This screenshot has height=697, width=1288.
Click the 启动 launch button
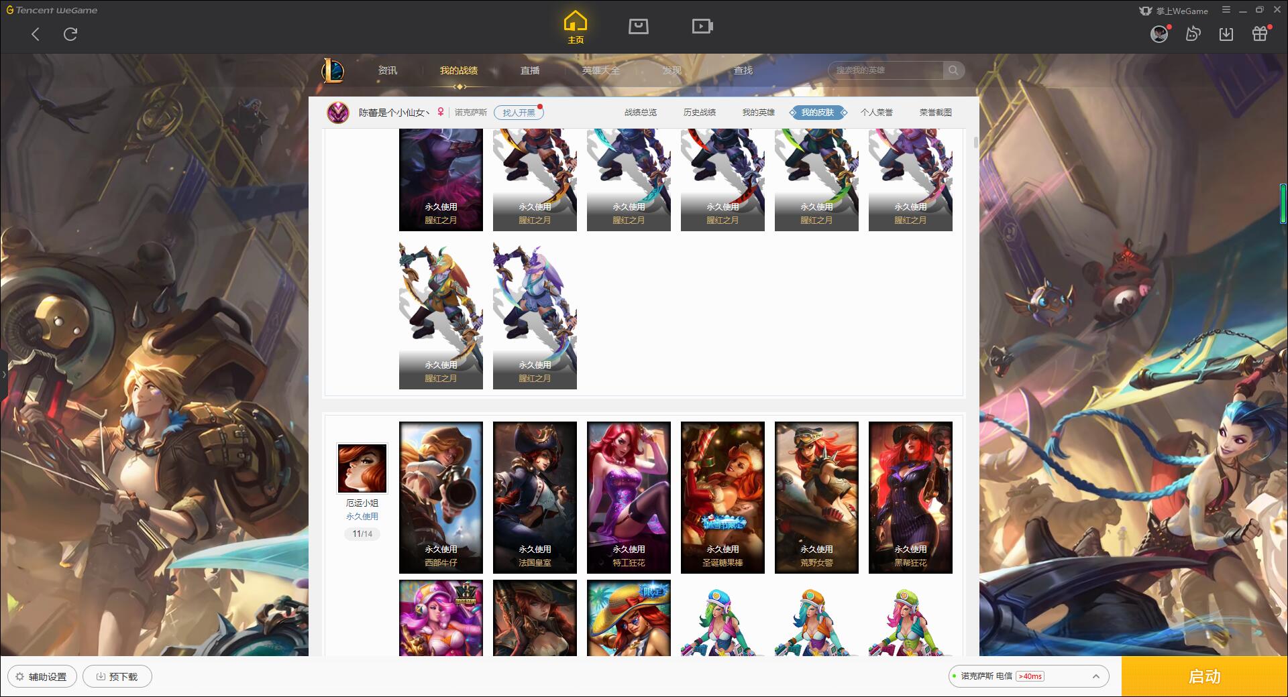pyautogui.click(x=1204, y=676)
